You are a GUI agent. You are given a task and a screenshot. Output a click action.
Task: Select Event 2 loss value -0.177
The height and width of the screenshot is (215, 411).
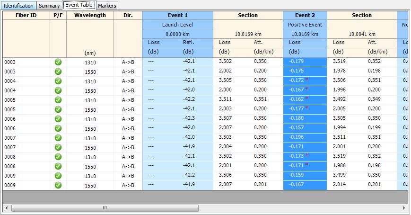click(x=296, y=108)
